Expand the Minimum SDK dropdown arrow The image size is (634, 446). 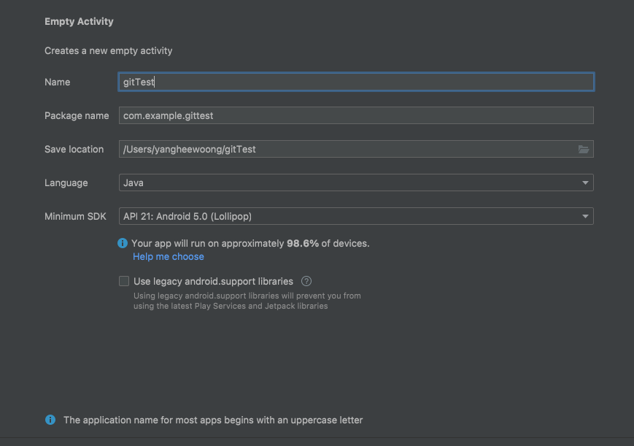pyautogui.click(x=585, y=217)
